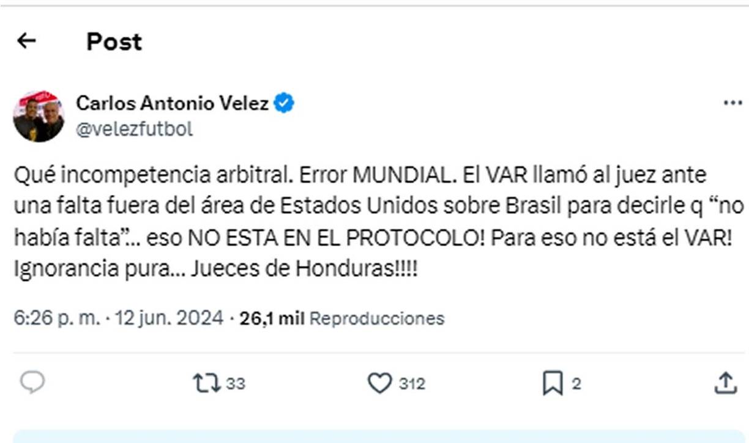Image resolution: width=749 pixels, height=443 pixels.
Task: Click the Post header title
Action: [113, 43]
